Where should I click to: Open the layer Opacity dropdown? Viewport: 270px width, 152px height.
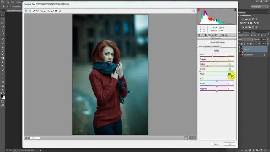tap(267, 39)
